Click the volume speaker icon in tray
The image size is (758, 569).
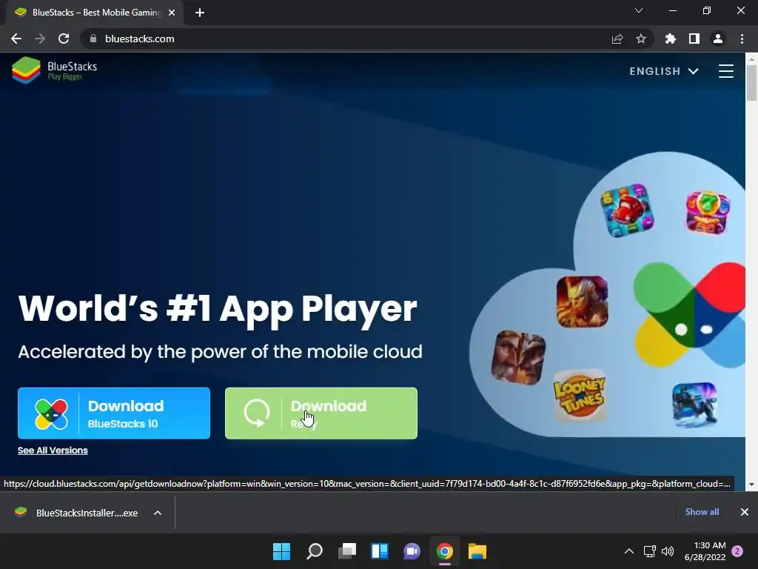pyautogui.click(x=668, y=551)
